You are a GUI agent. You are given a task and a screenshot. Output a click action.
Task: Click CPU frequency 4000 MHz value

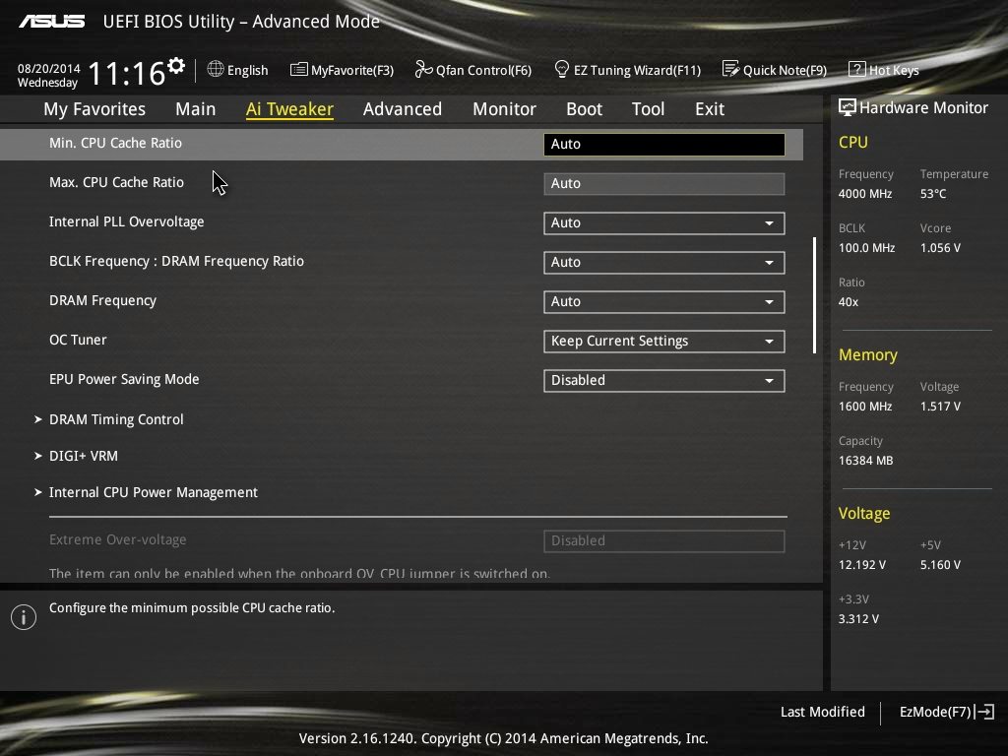click(864, 194)
